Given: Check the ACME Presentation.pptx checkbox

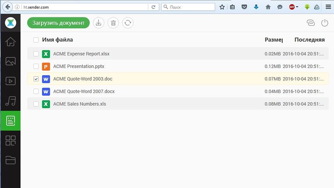Looking at the screenshot, I should click(x=36, y=66).
